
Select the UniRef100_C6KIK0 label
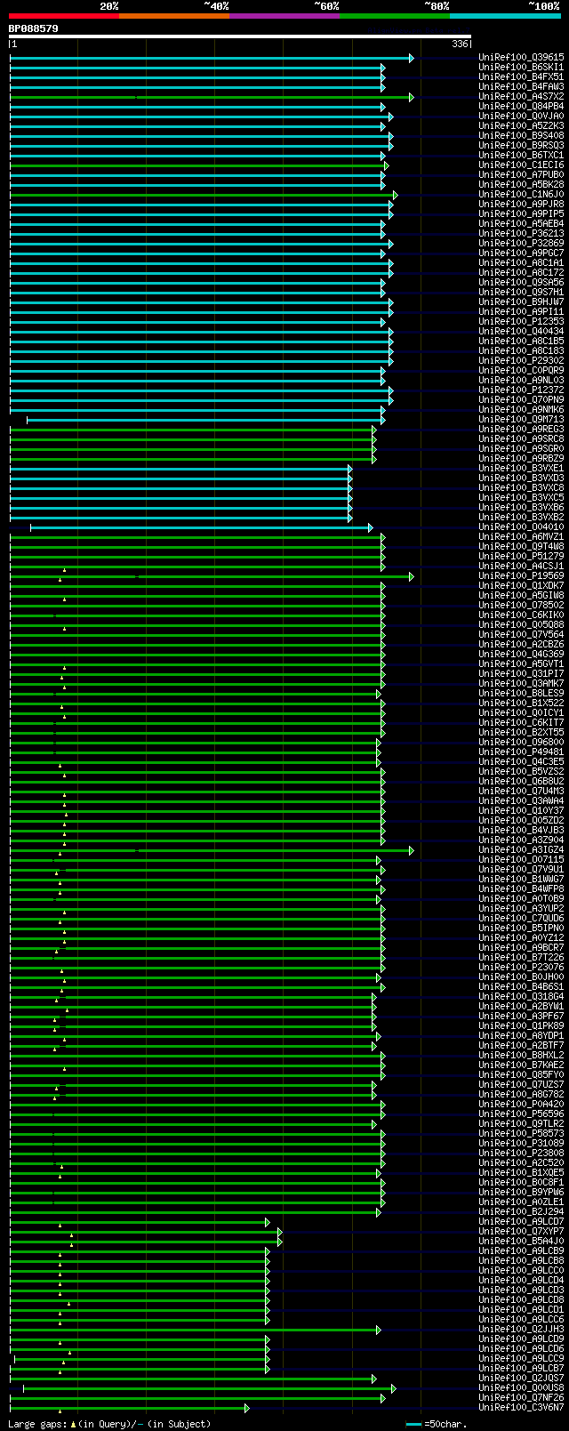click(x=521, y=615)
